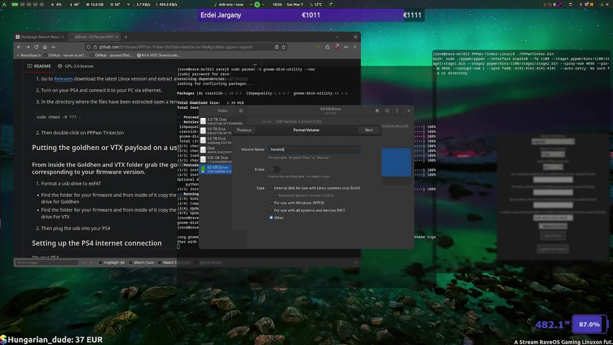Viewport: 613px width, 345px height.
Task: Open GitHub kanak-buet bookmark
Action: click(x=66, y=55)
